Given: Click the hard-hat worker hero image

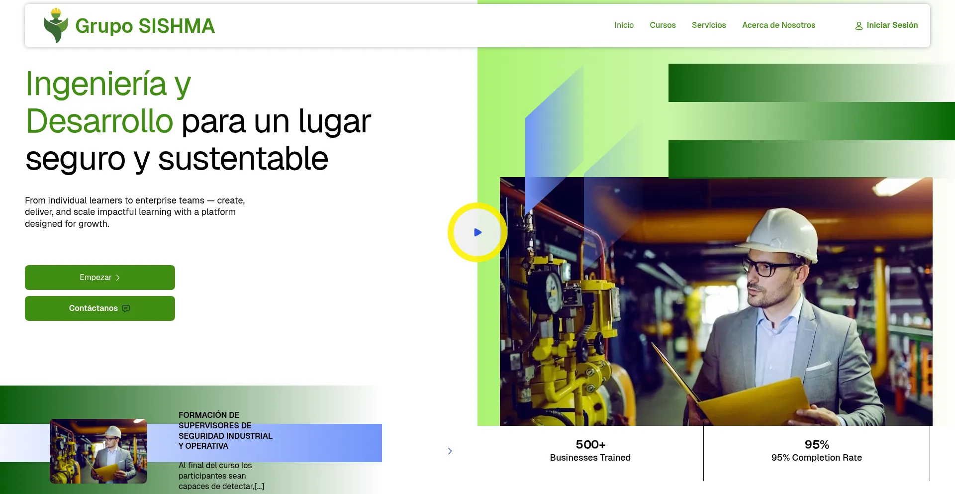Looking at the screenshot, I should (716, 301).
